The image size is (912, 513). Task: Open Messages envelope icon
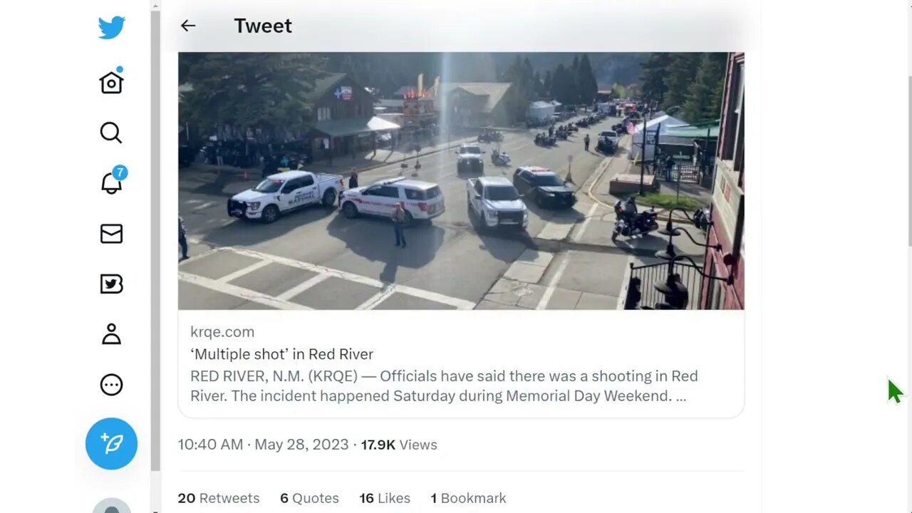(x=111, y=234)
